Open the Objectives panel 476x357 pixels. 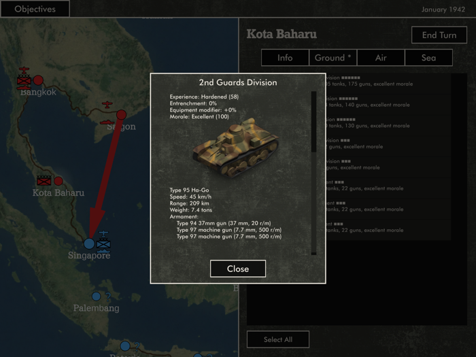point(35,9)
